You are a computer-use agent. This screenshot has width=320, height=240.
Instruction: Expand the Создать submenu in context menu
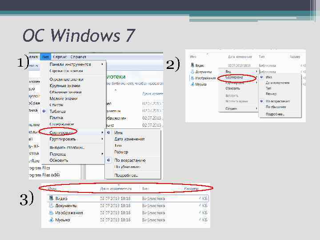tap(256, 108)
